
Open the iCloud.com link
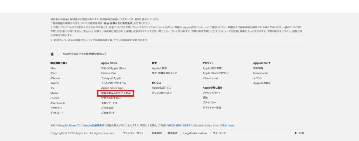point(210,78)
